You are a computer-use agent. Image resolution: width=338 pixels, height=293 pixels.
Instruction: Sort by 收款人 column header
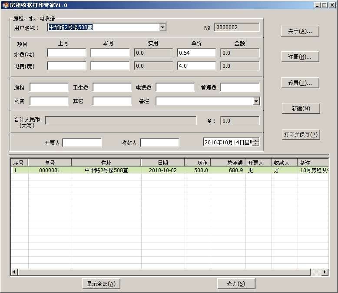coord(285,163)
